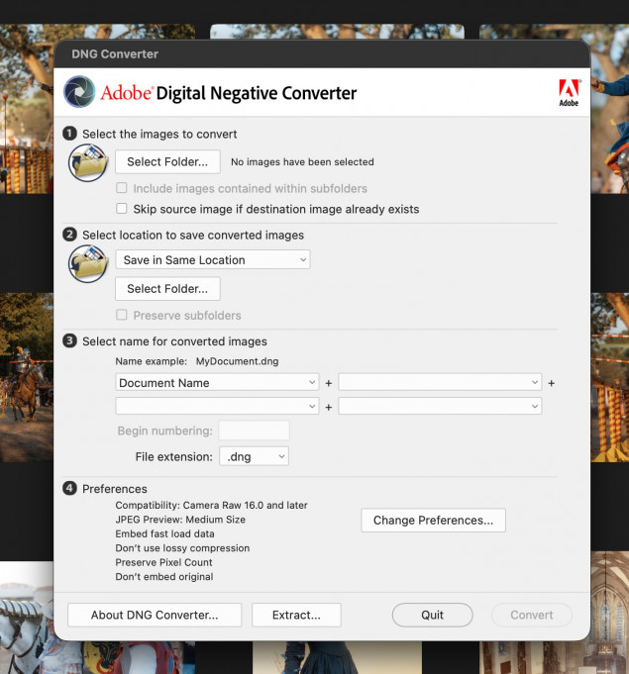
Task: Click the Convert button
Action: (532, 615)
